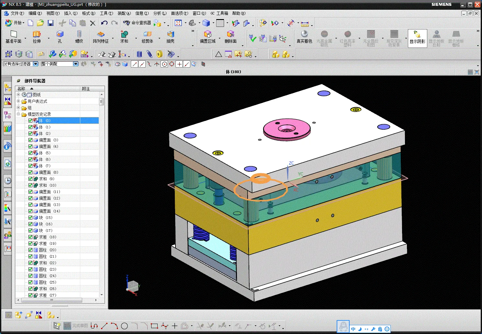Click the True Shading (真实着色) icon
Image resolution: width=482 pixels, height=334 pixels.
[304, 34]
